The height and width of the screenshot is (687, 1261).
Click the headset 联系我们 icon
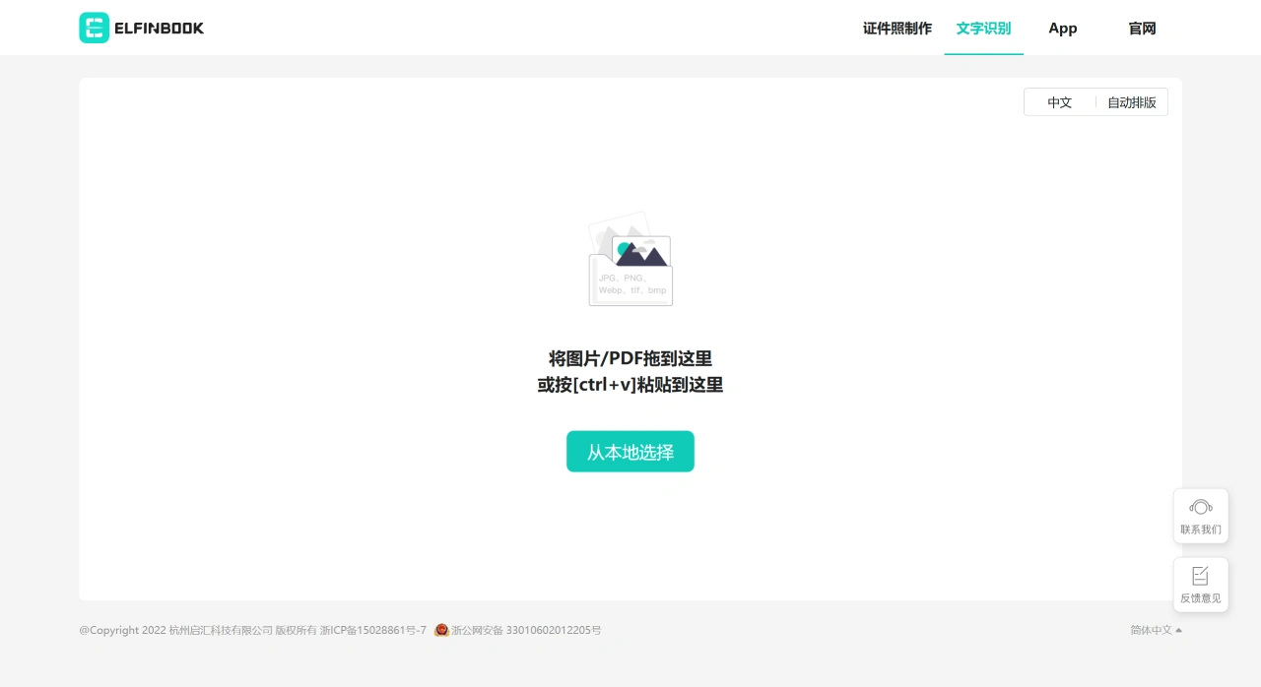coord(1200,507)
